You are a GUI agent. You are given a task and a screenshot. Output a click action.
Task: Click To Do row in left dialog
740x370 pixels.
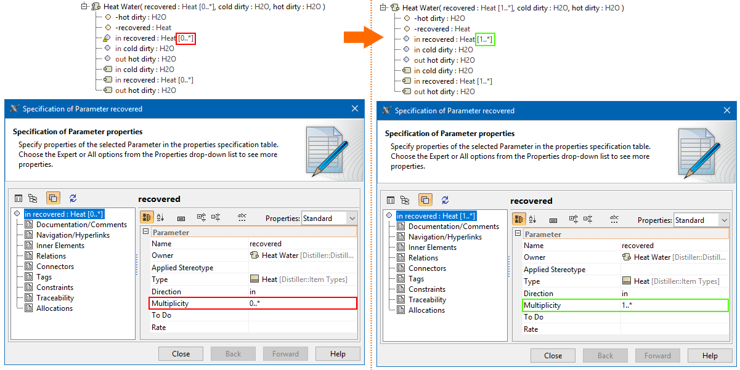tap(253, 315)
